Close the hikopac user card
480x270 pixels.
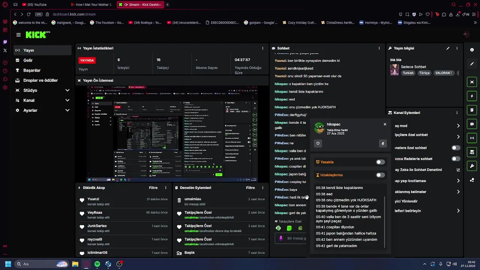(385, 124)
